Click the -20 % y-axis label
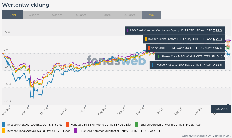Viewport: 232px width, 138px height. click(x=7, y=84)
